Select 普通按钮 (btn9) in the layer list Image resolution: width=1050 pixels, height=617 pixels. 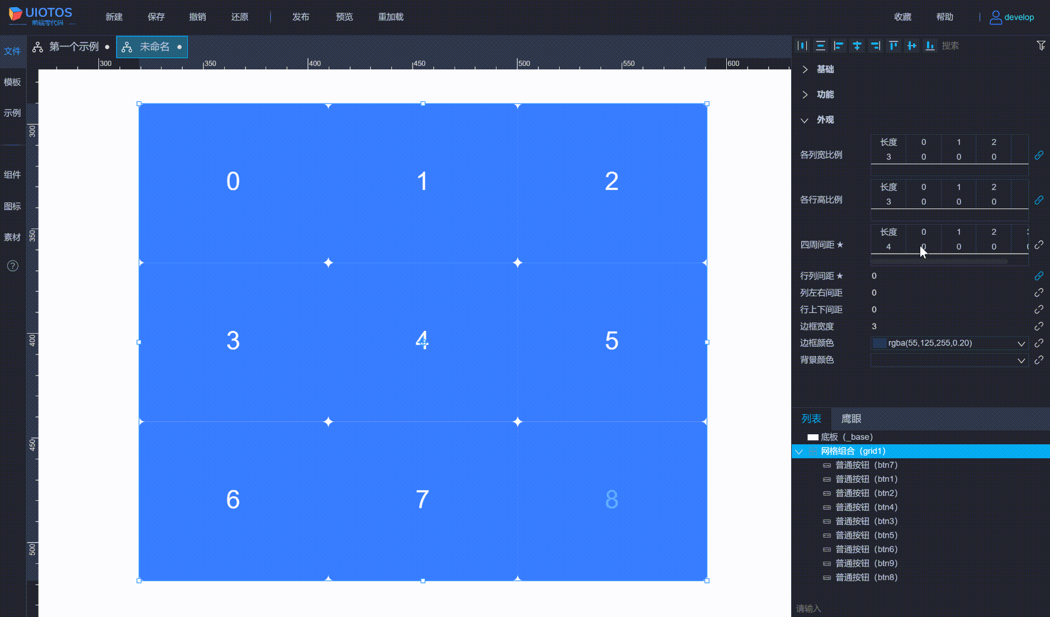tap(921, 563)
